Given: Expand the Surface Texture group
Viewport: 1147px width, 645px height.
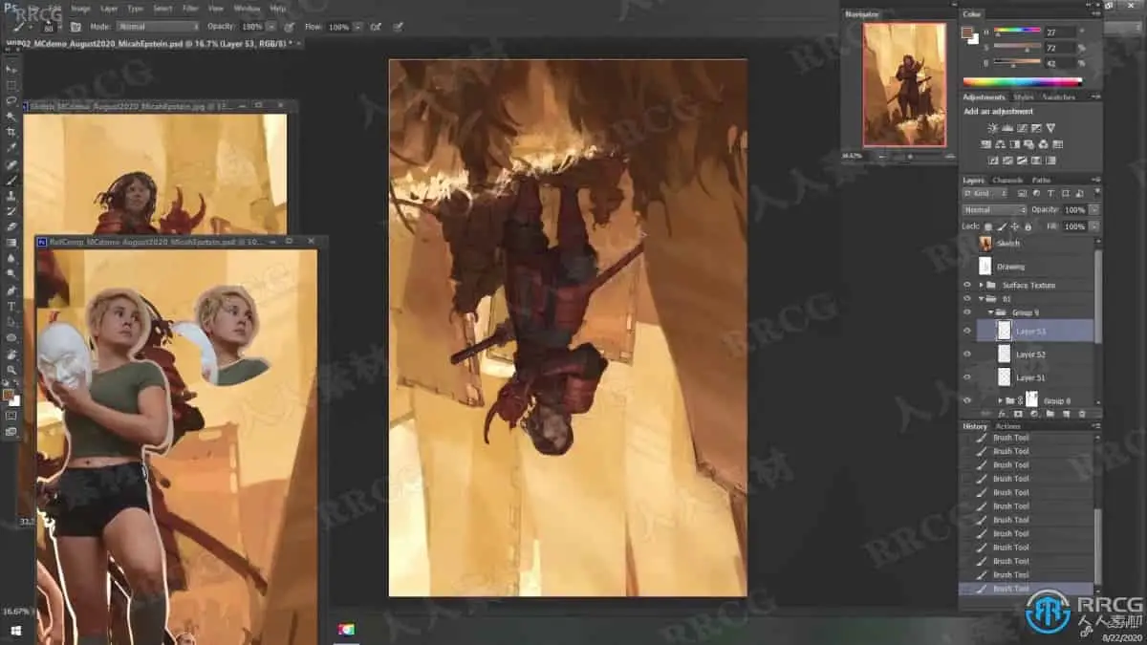Looking at the screenshot, I should click(981, 285).
